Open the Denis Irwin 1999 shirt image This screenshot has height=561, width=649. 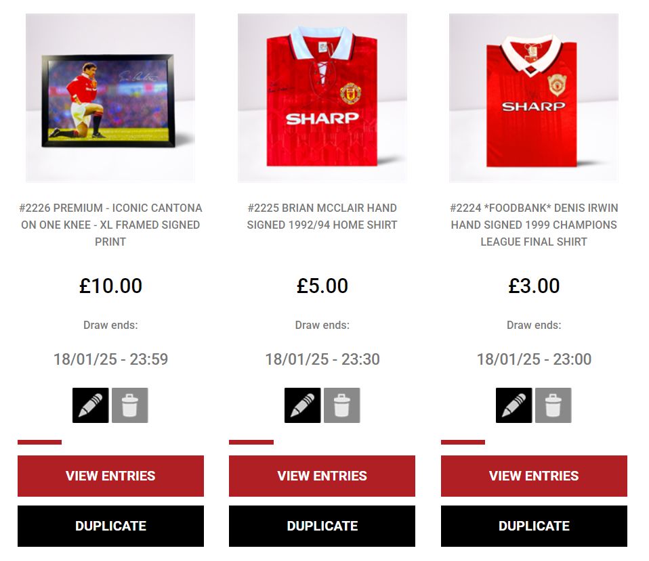pyautogui.click(x=534, y=98)
